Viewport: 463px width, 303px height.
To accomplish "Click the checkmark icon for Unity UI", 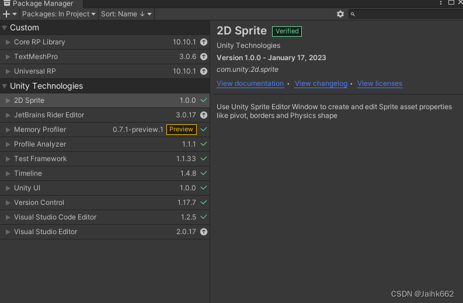I will point(204,188).
